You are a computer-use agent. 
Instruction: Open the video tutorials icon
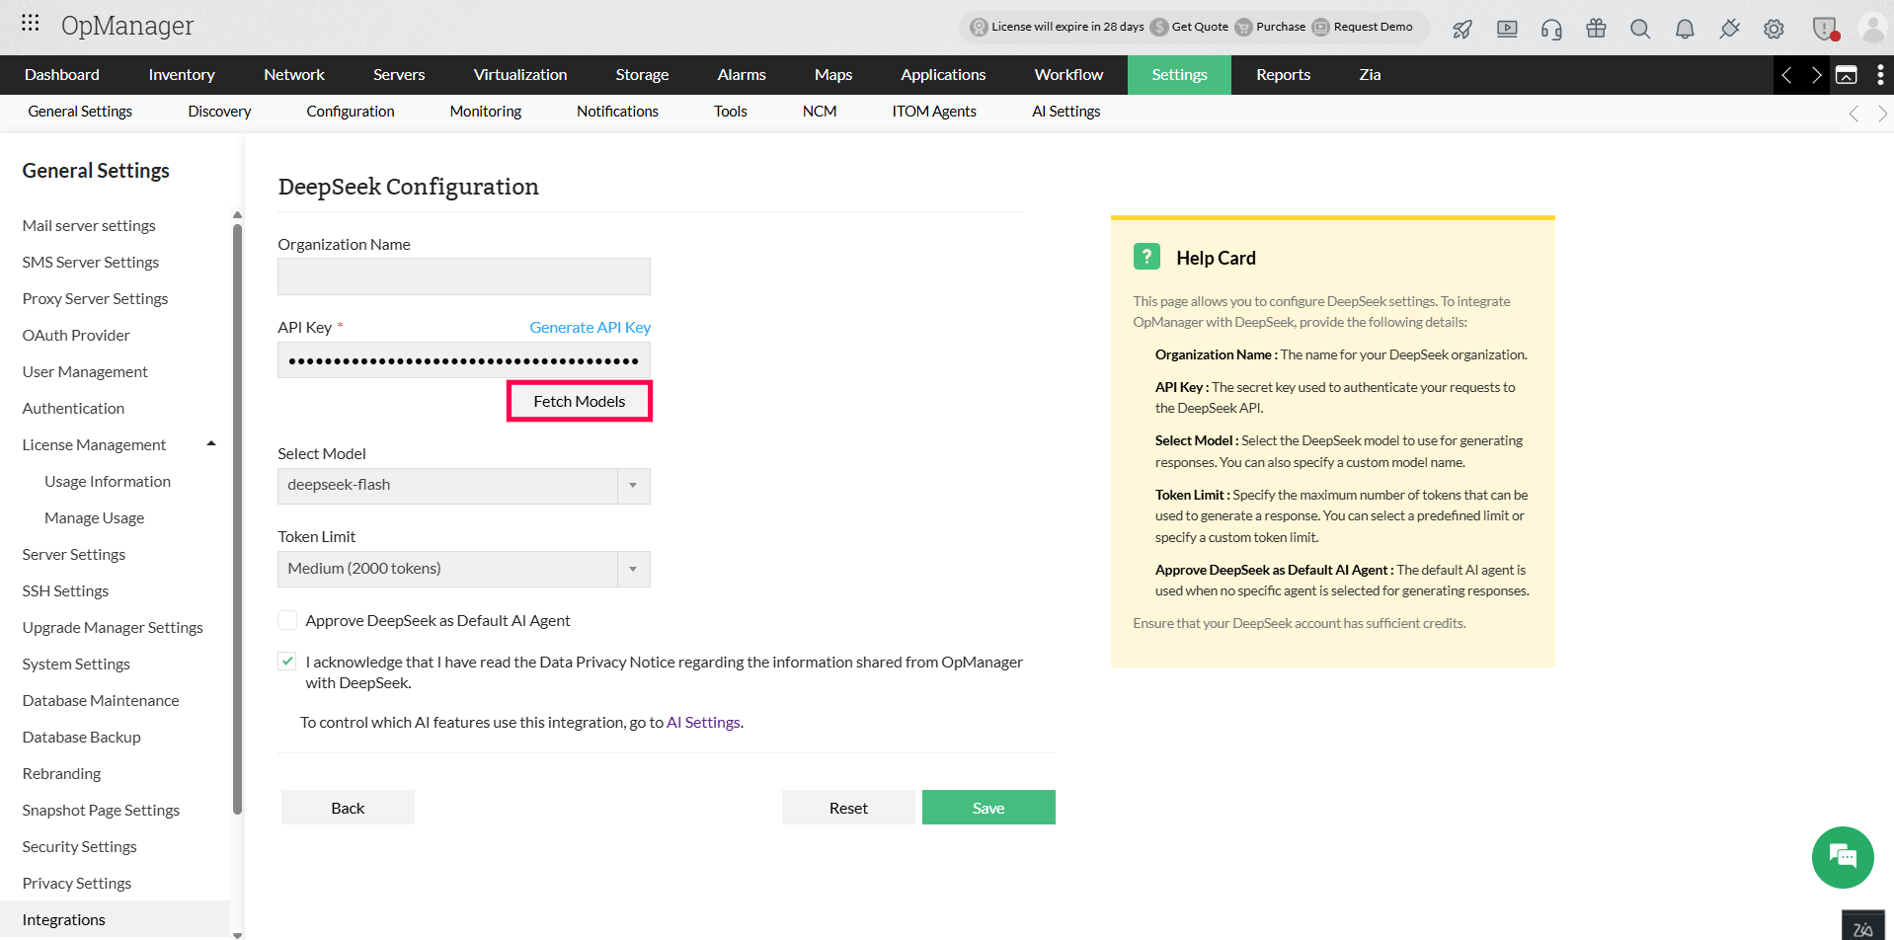pos(1507,29)
